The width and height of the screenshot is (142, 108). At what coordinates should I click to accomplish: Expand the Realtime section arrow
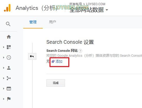tap(4, 57)
